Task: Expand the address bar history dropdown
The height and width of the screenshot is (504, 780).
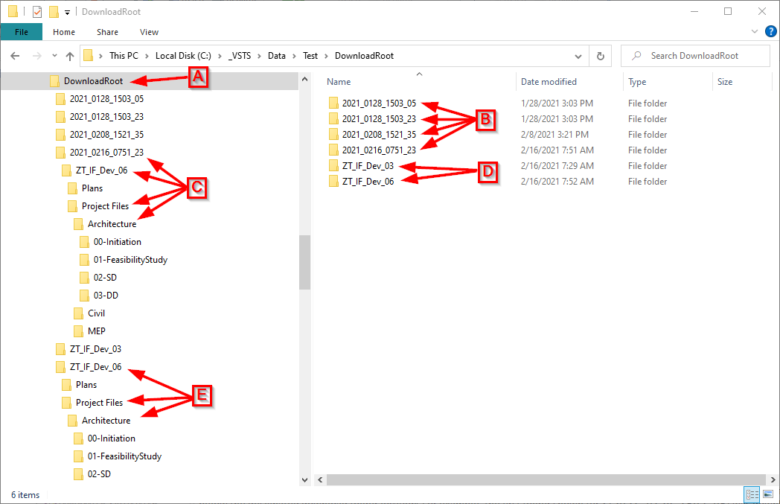Action: [578, 56]
